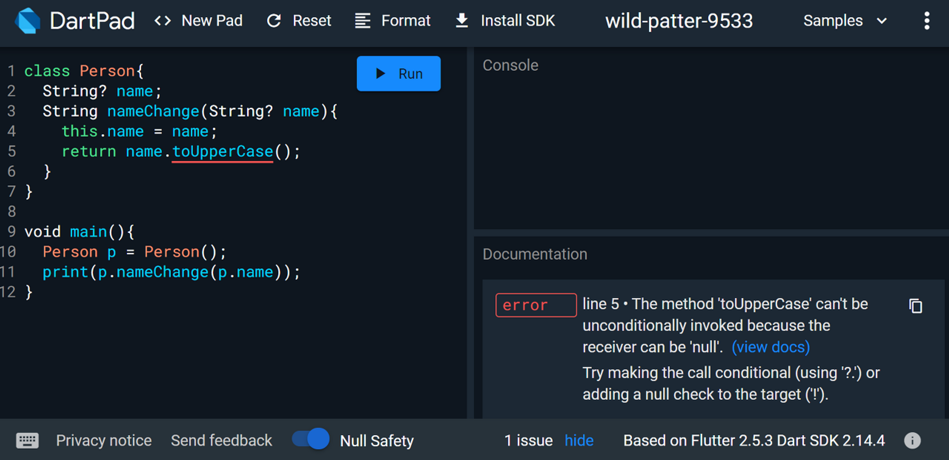Open the view docs link

pyautogui.click(x=771, y=347)
